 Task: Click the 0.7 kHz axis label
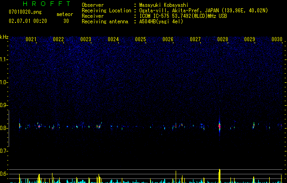4,151
